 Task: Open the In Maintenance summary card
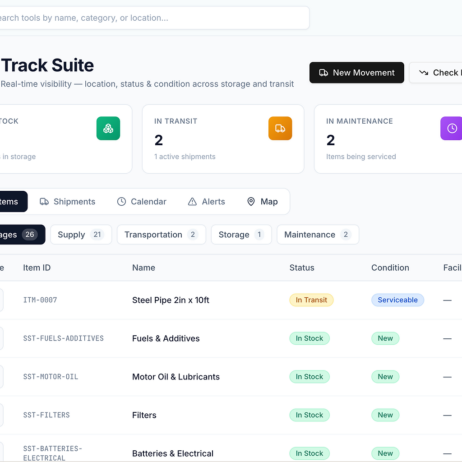tap(388, 139)
